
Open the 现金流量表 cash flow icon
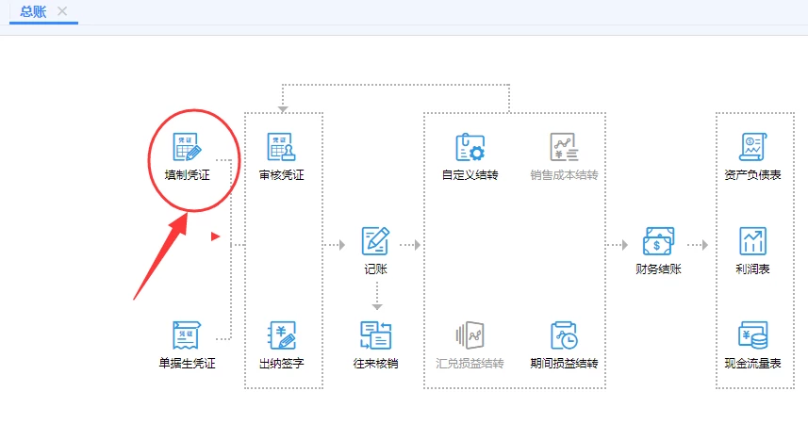pos(752,335)
